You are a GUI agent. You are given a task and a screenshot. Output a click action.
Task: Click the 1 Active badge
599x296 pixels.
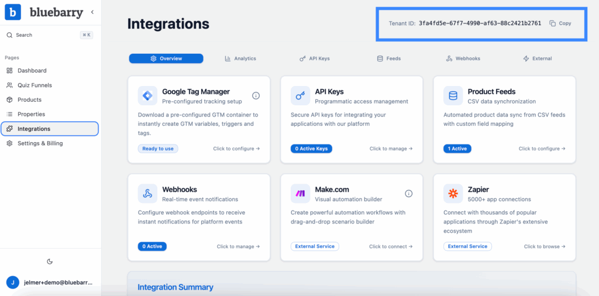(x=457, y=149)
